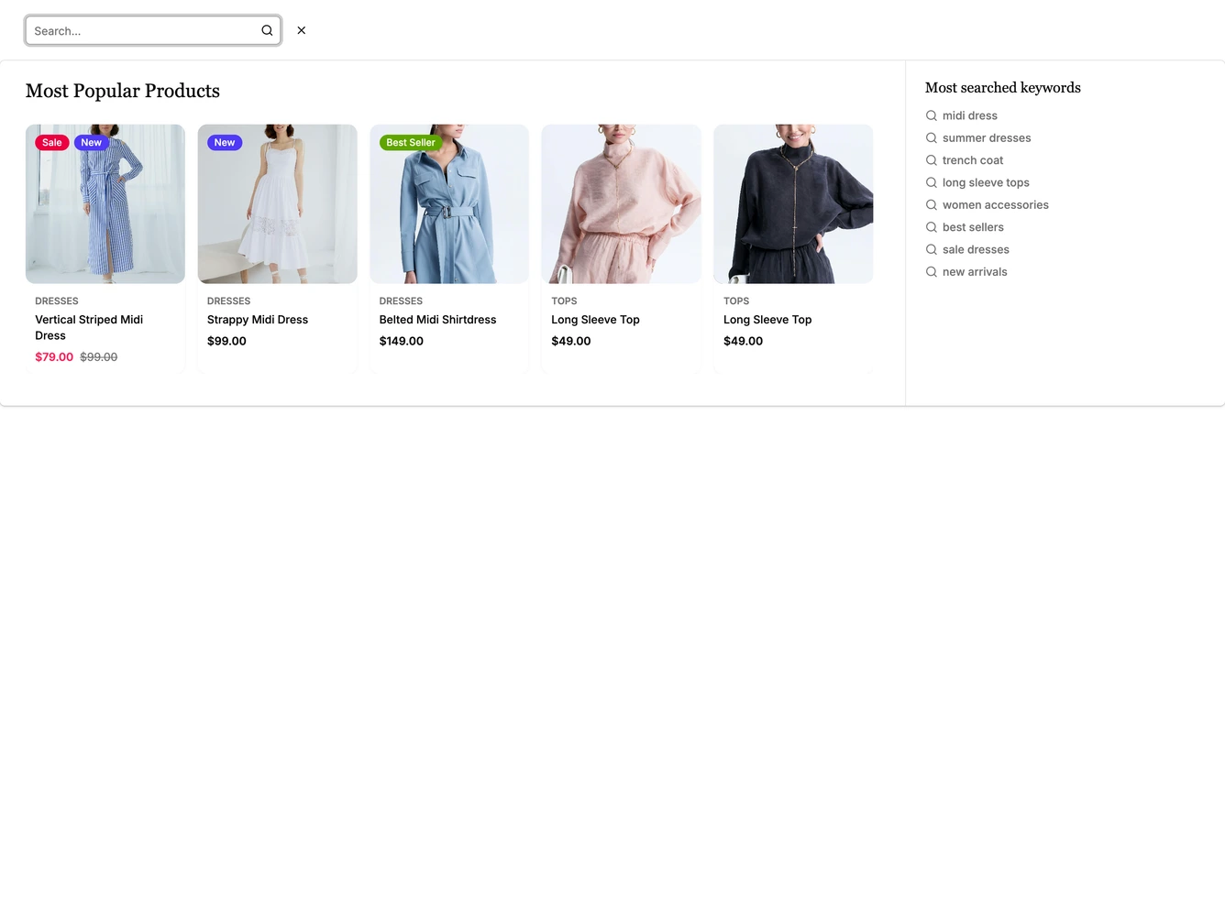This screenshot has width=1225, height=918.
Task: Click TOPS label above pink top title
Action: point(564,301)
